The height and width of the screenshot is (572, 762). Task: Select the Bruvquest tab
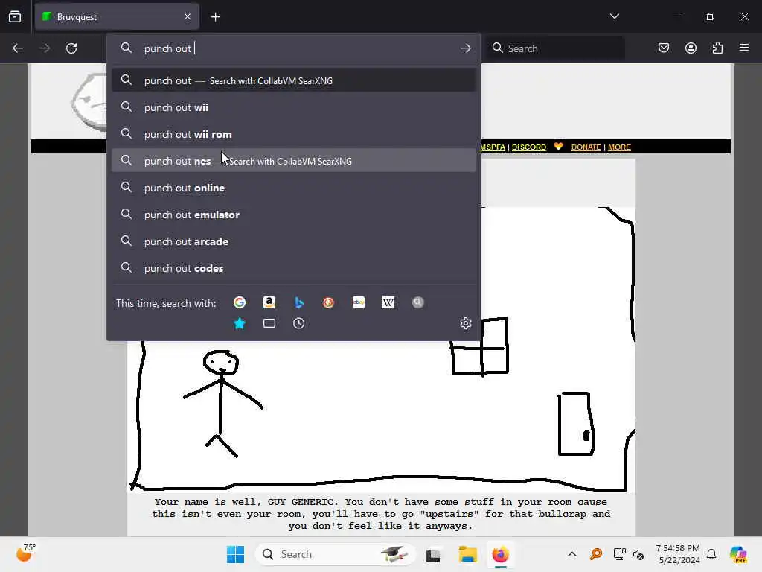click(117, 17)
